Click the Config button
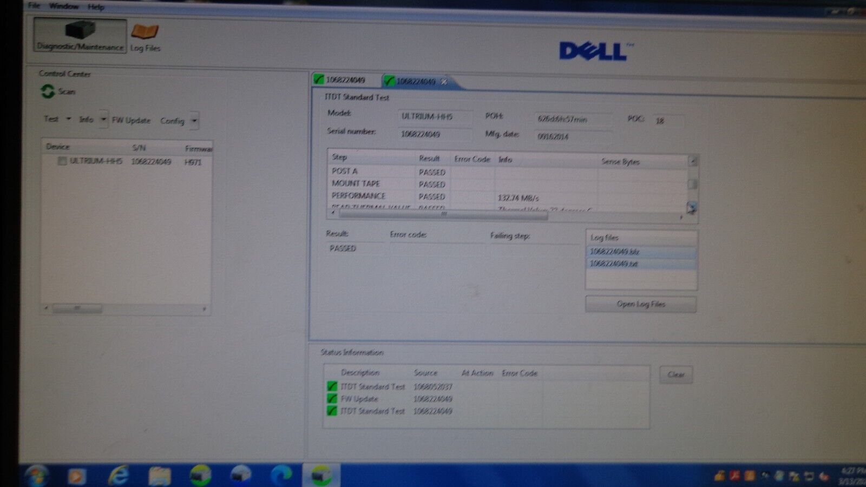Viewport: 866px width, 487px height. click(x=172, y=121)
